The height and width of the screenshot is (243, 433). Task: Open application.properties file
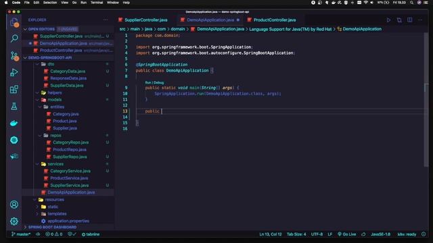click(x=68, y=221)
